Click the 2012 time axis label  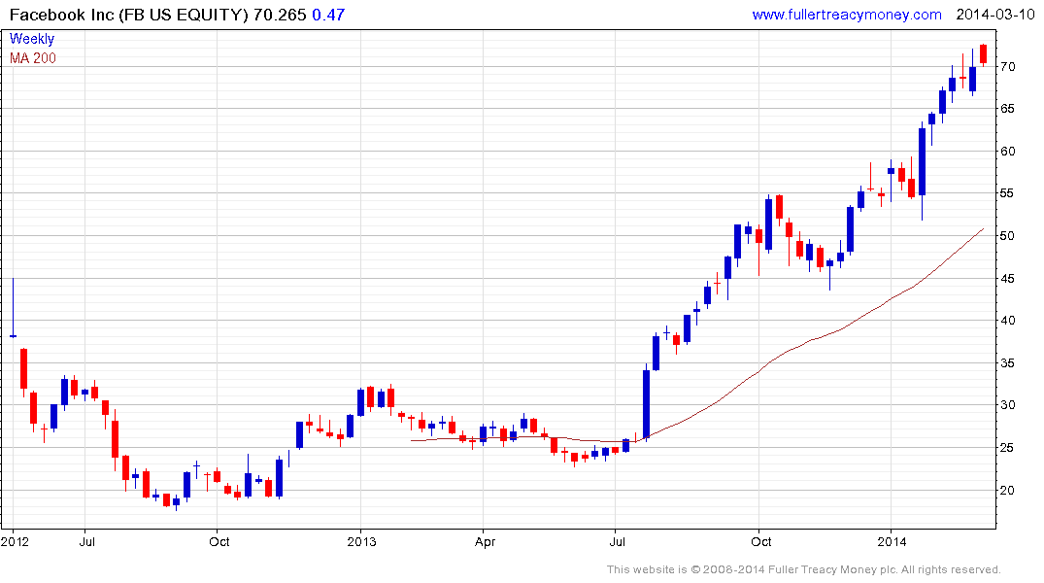pos(15,541)
